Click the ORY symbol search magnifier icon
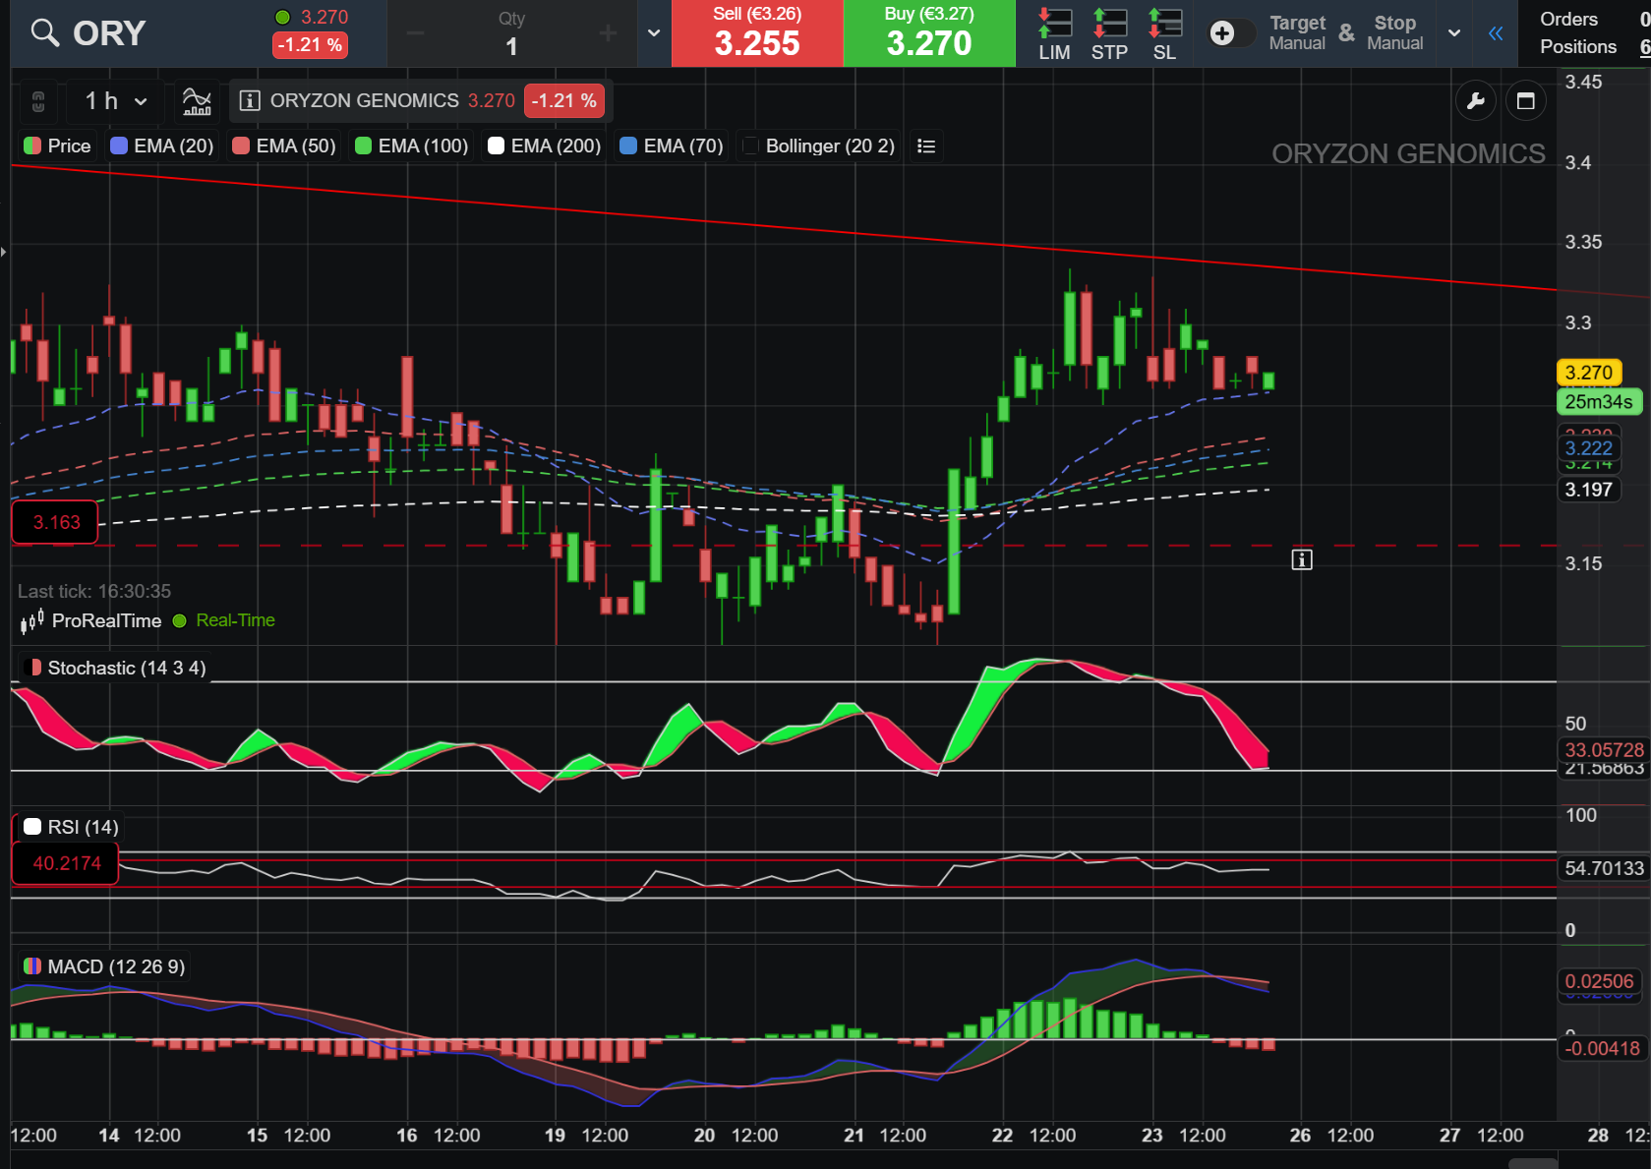This screenshot has height=1169, width=1651. (44, 33)
